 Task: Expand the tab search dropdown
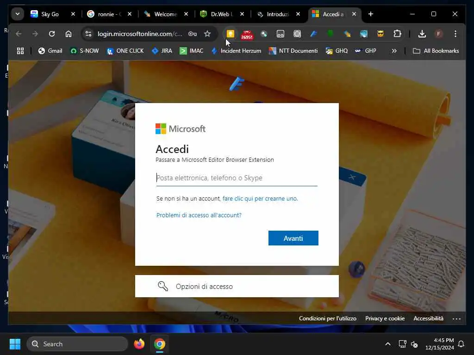pos(18,14)
